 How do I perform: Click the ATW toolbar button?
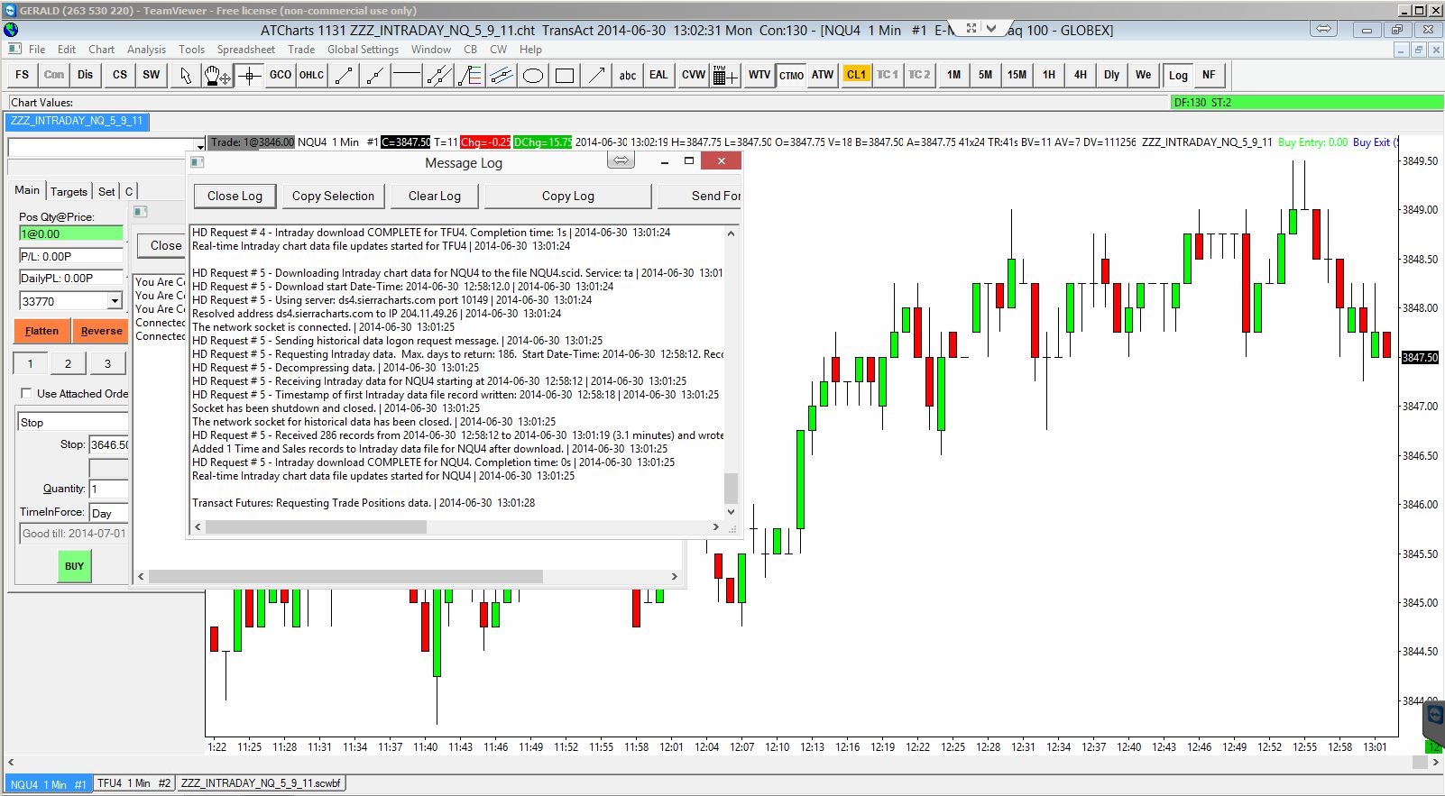[x=823, y=75]
